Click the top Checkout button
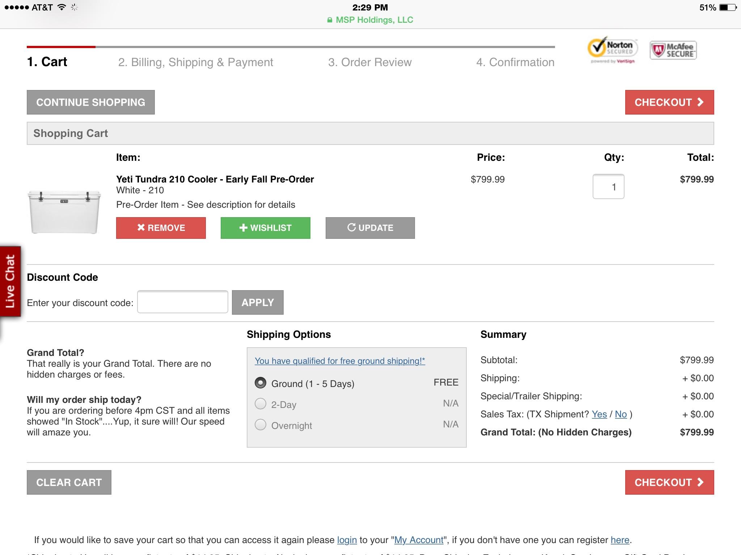Image resolution: width=741 pixels, height=555 pixels. click(x=669, y=102)
